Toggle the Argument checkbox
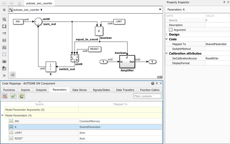The image size is (230, 144). coord(171,30)
